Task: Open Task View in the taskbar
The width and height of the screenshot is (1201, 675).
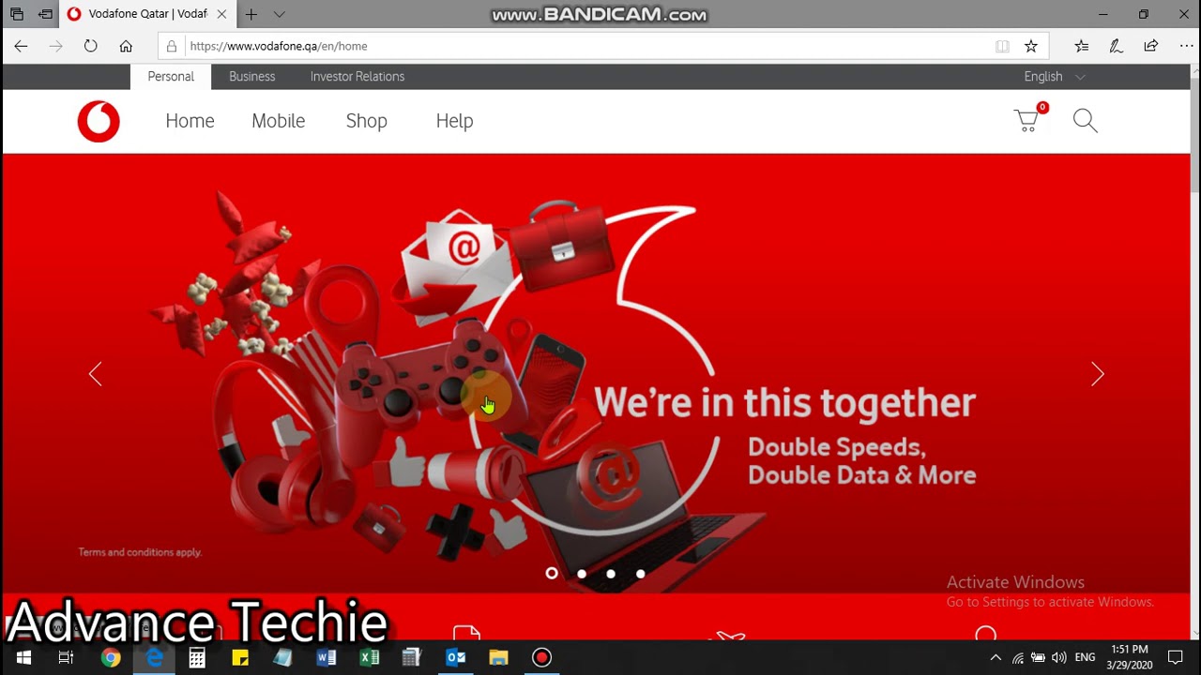Action: pos(66,657)
